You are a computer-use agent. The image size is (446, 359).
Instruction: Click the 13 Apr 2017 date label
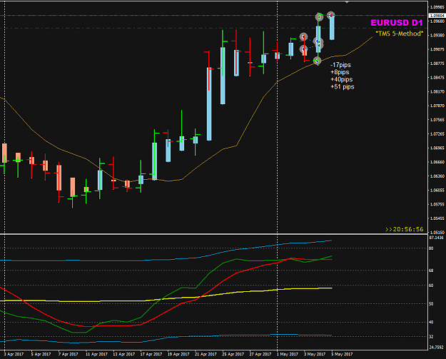(124, 354)
